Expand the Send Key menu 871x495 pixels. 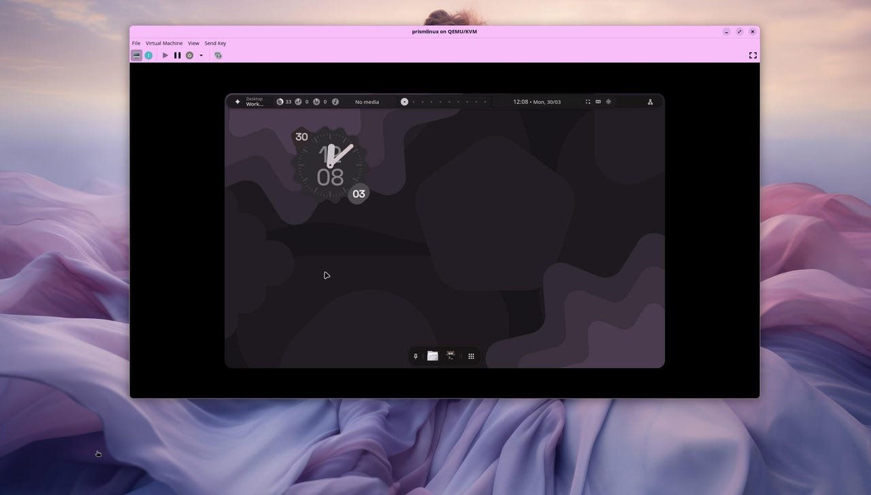(216, 43)
